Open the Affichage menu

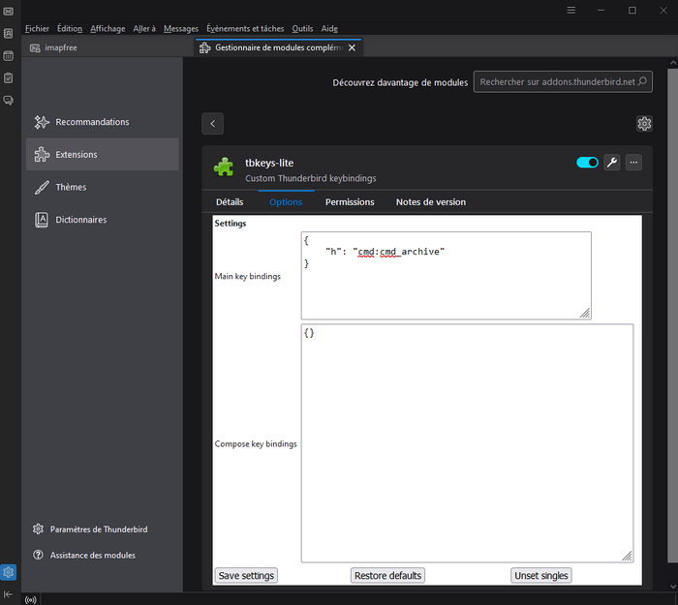pos(108,28)
